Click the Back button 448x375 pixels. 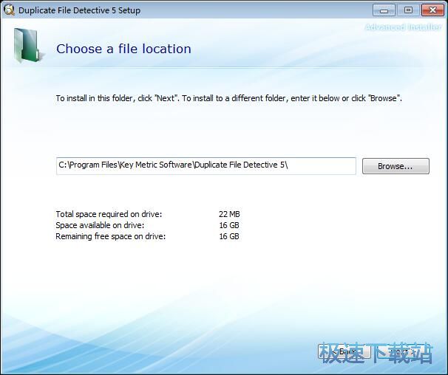345,351
